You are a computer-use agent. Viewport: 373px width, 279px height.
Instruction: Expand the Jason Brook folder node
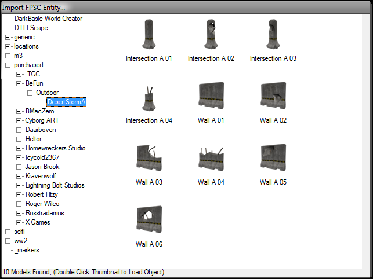pyautogui.click(x=19, y=167)
